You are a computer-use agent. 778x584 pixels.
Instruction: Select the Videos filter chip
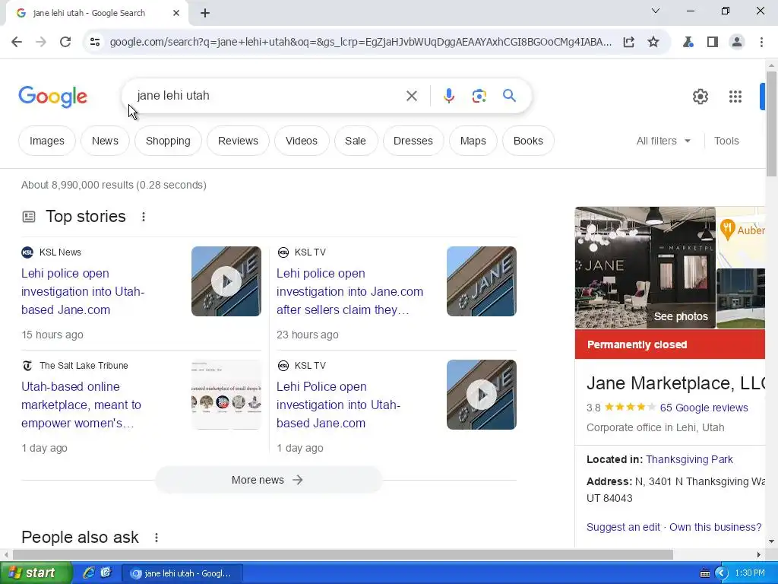click(x=301, y=141)
